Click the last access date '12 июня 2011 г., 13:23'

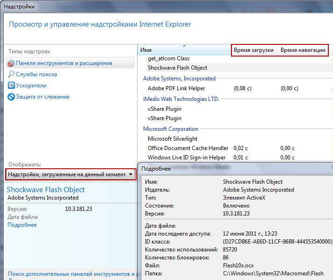pos(250,234)
